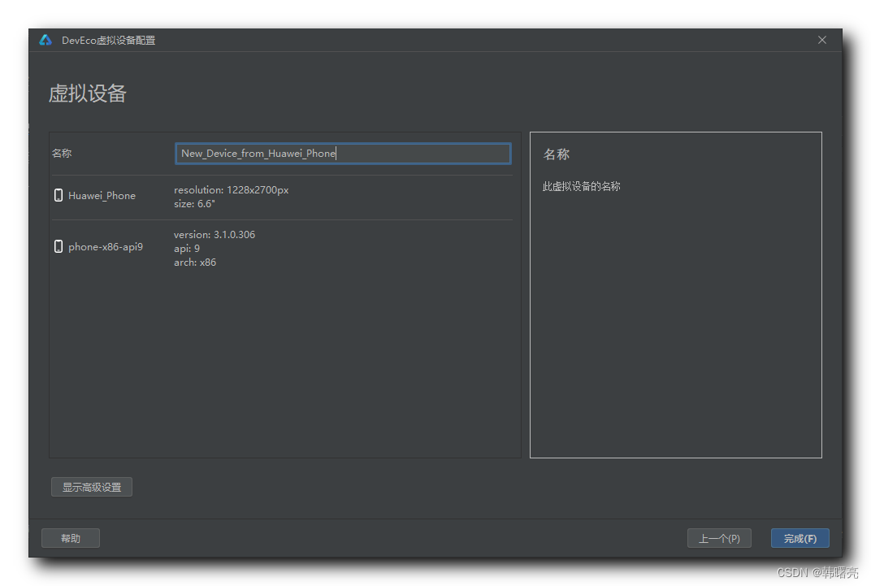Select the phone-x86-api9 image label
871x586 pixels.
coord(106,246)
